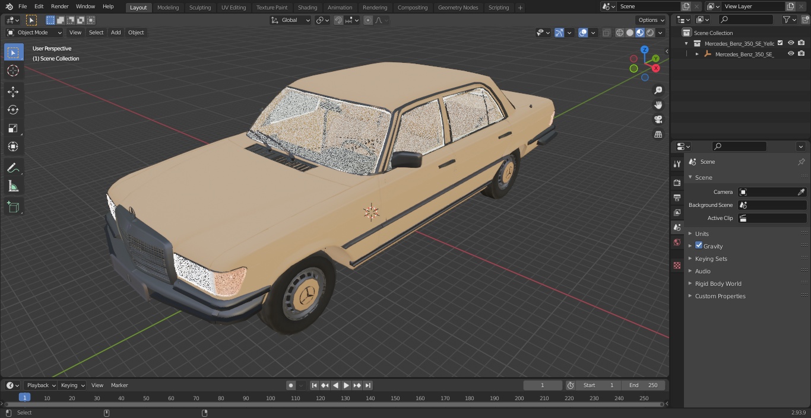Toggle viewport overlays button

click(583, 33)
